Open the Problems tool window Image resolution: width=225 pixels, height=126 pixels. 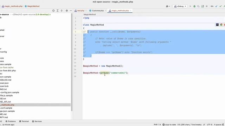click(x=11, y=121)
